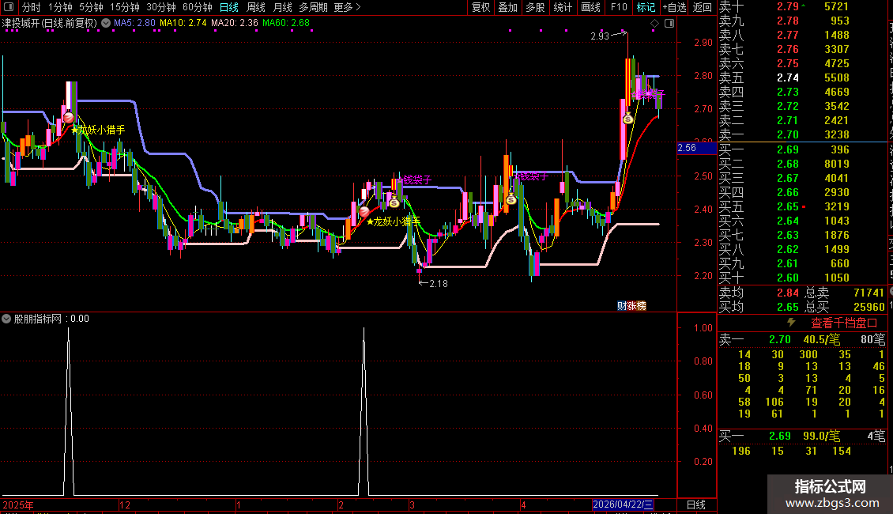The width and height of the screenshot is (893, 514).
Task: Expand the 更多 timeframe options
Action: (347, 7)
